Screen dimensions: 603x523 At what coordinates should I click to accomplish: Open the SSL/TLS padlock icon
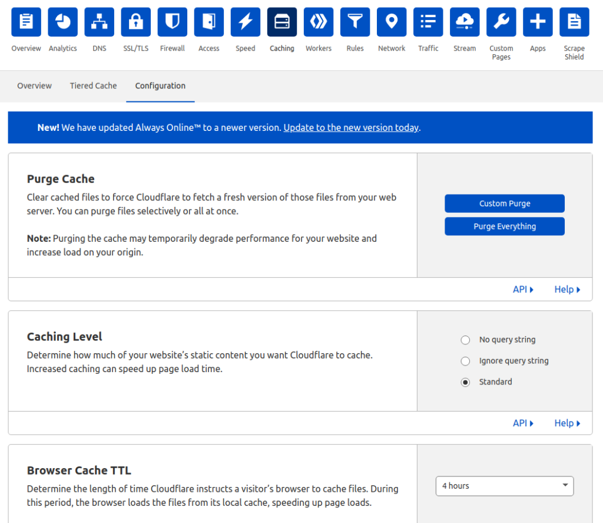136,22
